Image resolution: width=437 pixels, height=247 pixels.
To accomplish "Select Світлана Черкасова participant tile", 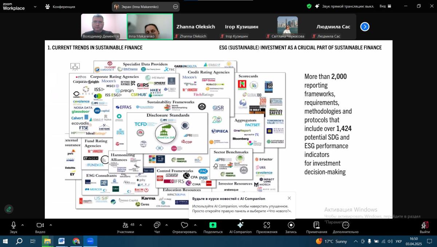I will click(287, 27).
